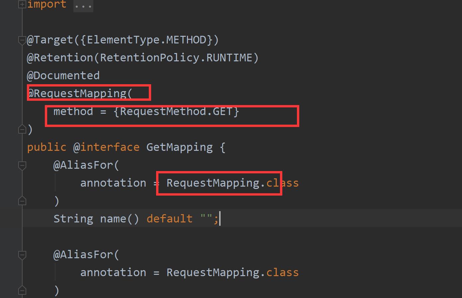This screenshot has height=298, width=462.
Task: Click the "@AliasFor(" directly under the GetMapping declaration
Action: pyautogui.click(x=86, y=165)
